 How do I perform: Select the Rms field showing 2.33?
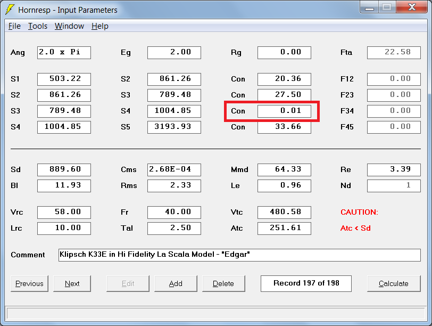tap(174, 185)
